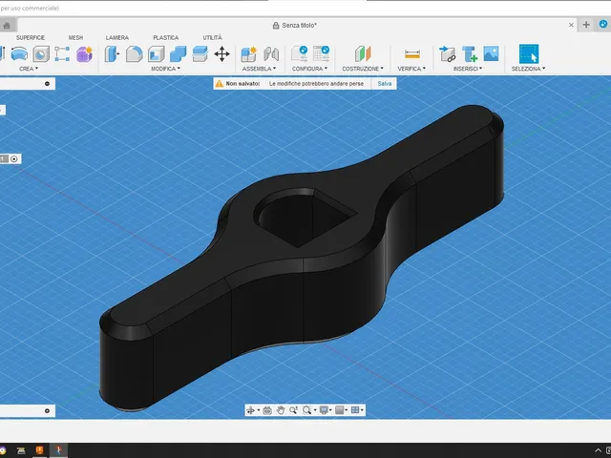Open the PLASTICA tab
Image resolution: width=611 pixels, height=458 pixels.
click(165, 38)
